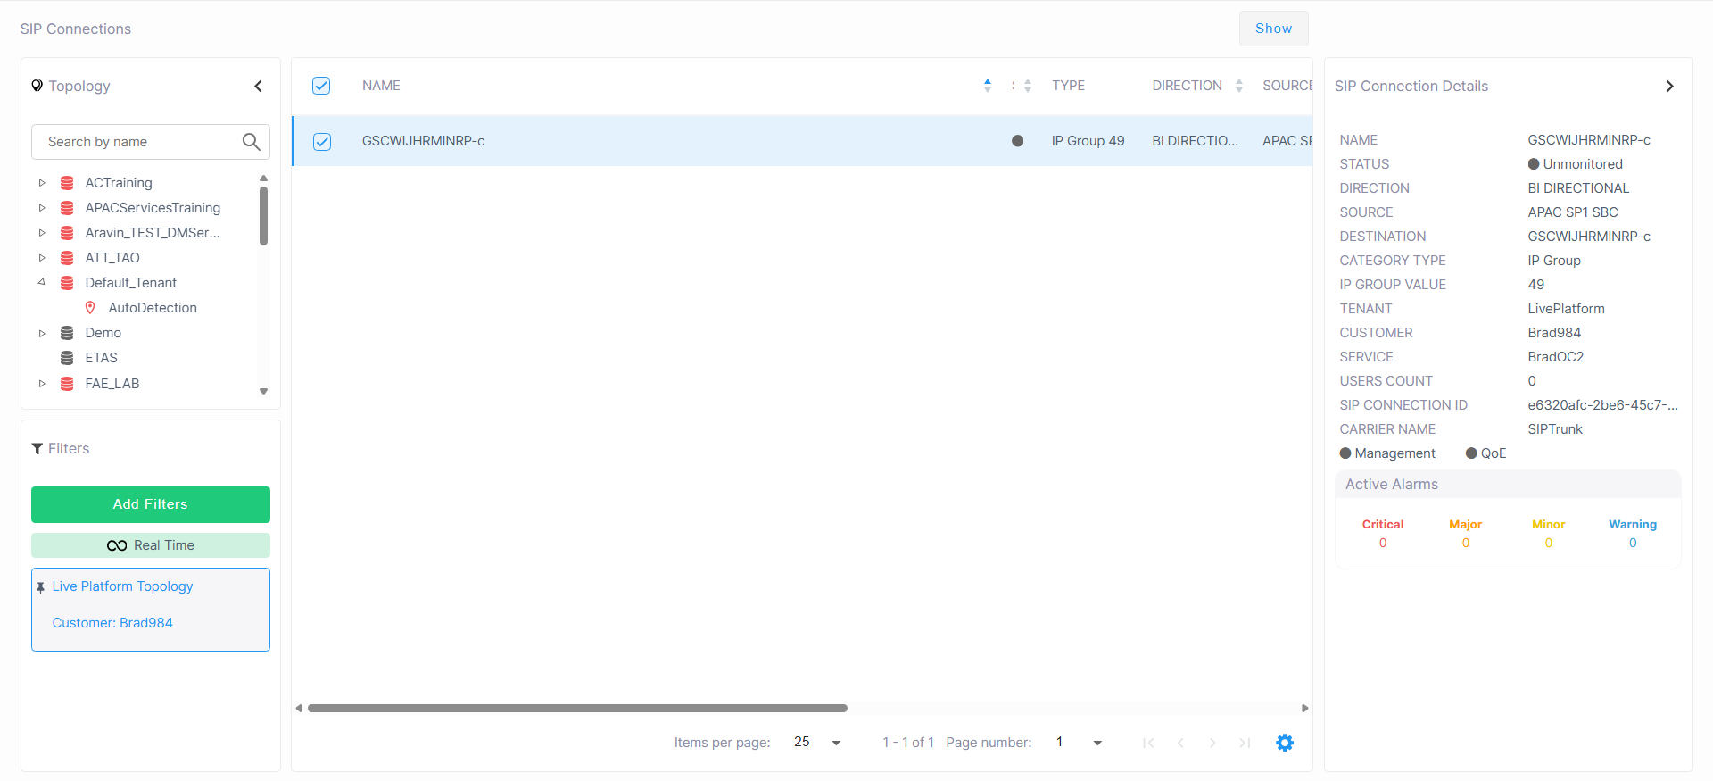Viewport: 1713px width, 781px height.
Task: Toggle Real Time mode
Action: [151, 545]
